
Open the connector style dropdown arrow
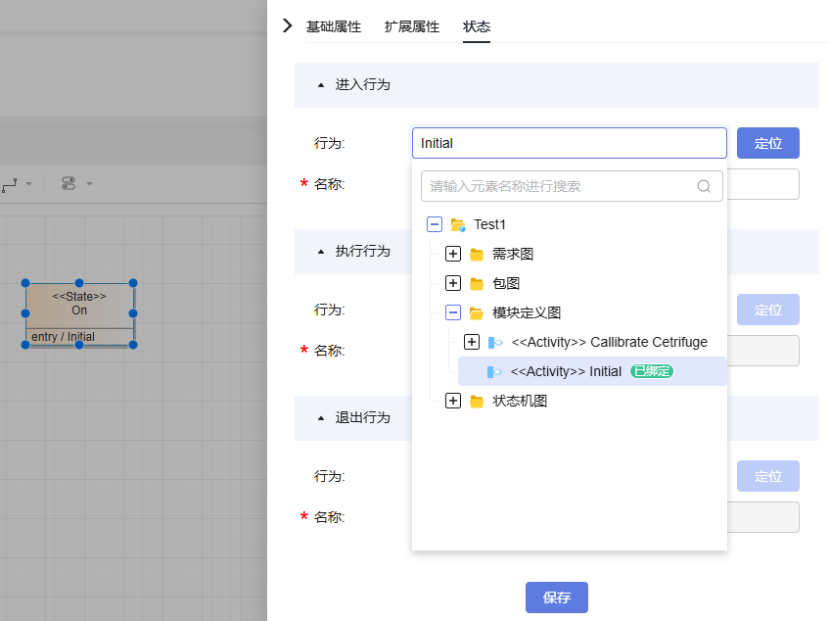click(29, 183)
